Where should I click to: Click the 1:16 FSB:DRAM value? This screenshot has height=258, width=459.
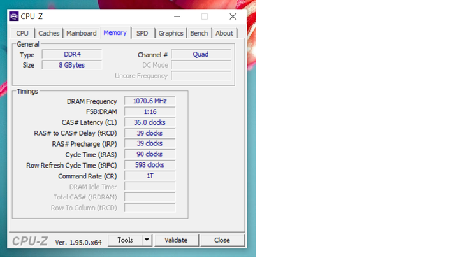pos(150,111)
